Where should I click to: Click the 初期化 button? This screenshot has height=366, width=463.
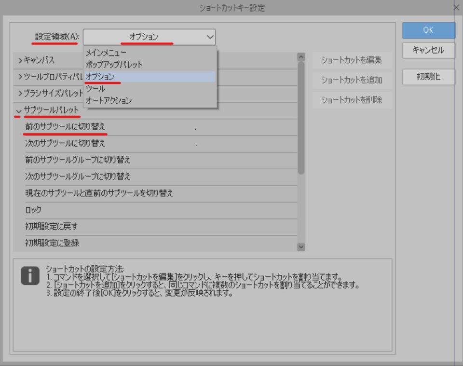tap(428, 77)
